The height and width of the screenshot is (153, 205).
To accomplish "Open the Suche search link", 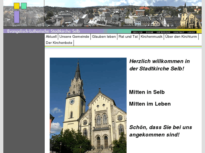I will tap(149, 32).
